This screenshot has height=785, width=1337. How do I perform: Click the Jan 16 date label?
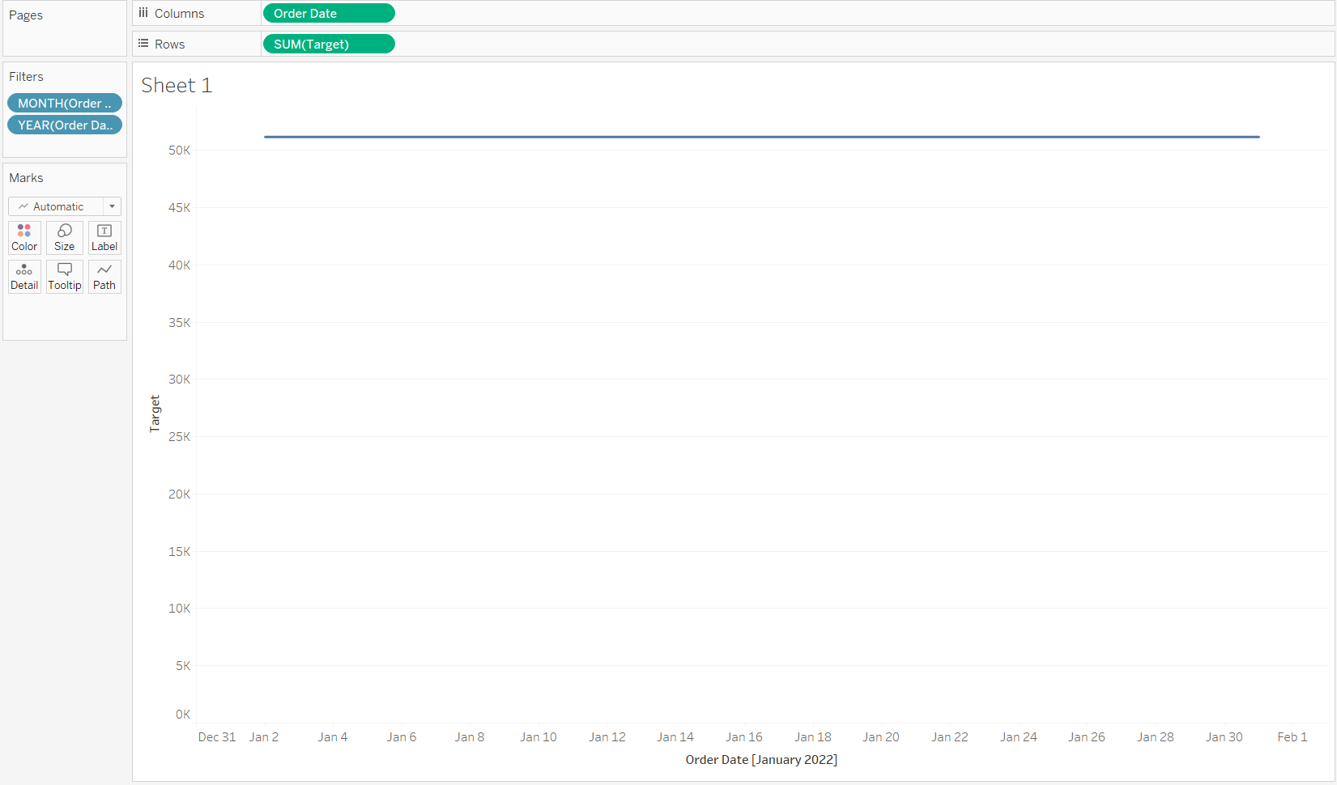[x=744, y=736]
